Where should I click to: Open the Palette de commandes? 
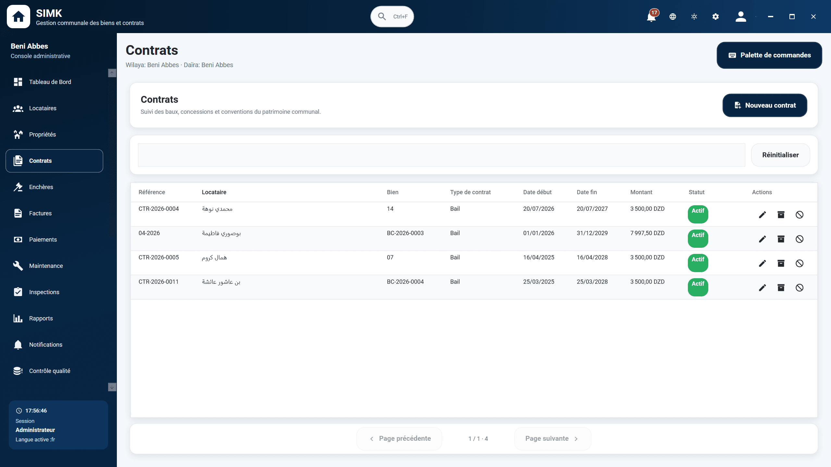tap(769, 55)
